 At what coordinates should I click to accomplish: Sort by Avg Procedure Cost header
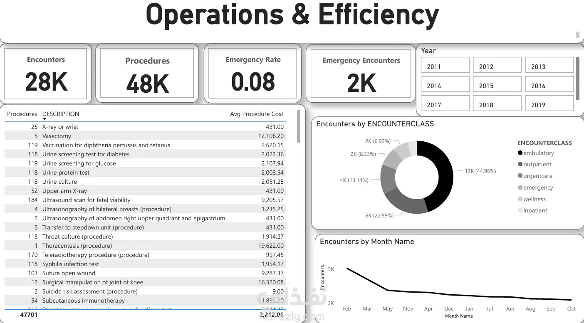click(x=257, y=114)
